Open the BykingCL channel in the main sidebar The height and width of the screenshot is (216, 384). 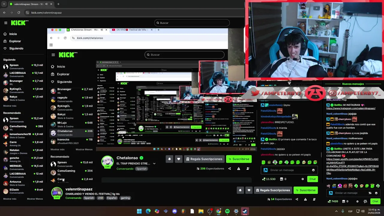pos(23,90)
